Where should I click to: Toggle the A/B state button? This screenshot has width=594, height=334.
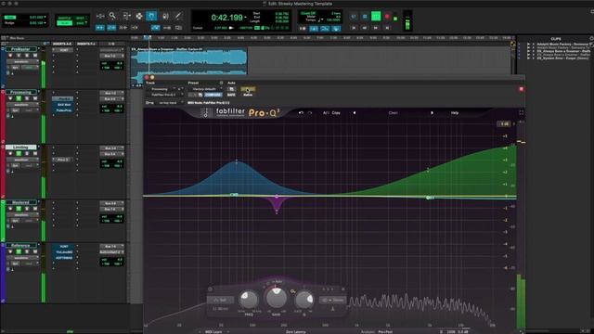click(x=326, y=113)
